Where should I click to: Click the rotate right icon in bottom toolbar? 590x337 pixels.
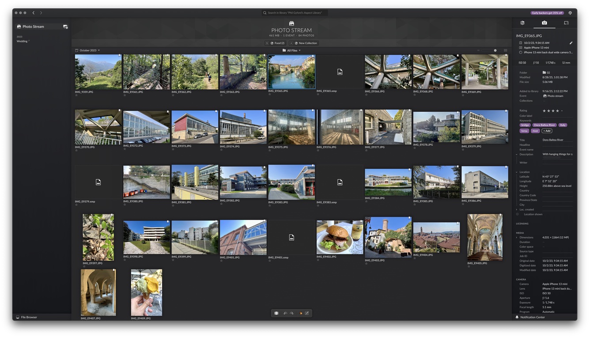[x=291, y=313]
